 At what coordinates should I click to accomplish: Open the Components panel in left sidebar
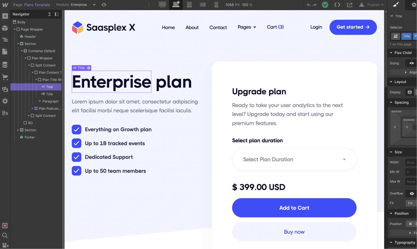click(x=5, y=28)
